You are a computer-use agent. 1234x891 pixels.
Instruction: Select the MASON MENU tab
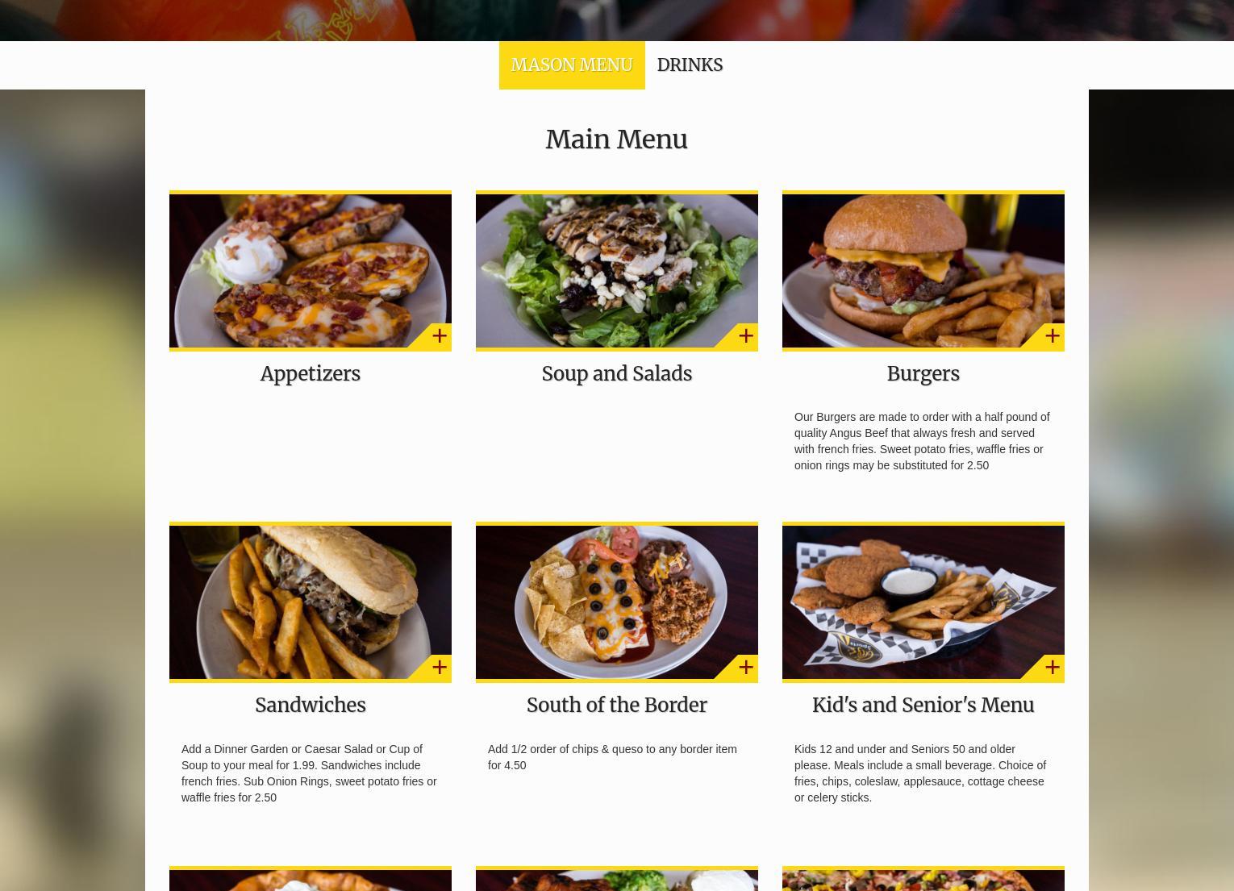pos(572,65)
